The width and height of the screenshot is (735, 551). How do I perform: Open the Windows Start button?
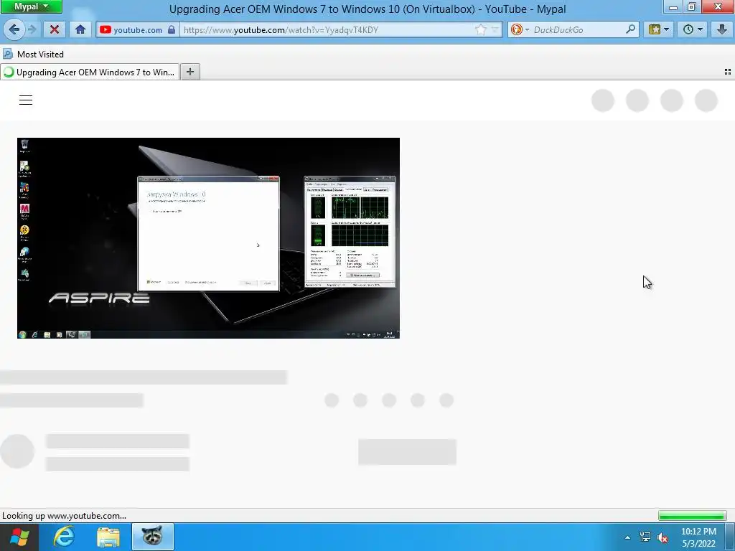[x=19, y=537]
